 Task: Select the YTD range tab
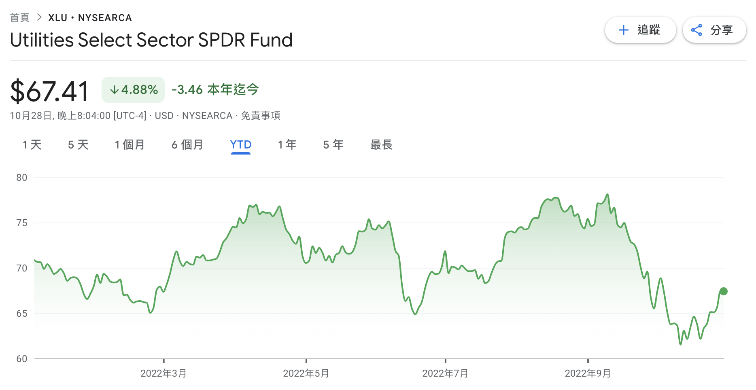click(x=241, y=145)
